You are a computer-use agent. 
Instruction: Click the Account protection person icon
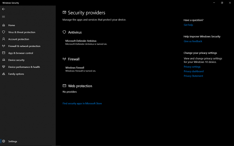(x=3, y=39)
